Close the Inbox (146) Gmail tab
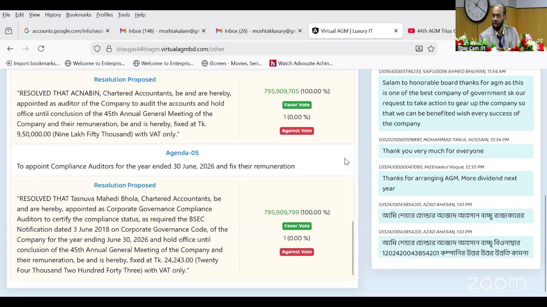This screenshot has width=547, height=307. pos(203,31)
